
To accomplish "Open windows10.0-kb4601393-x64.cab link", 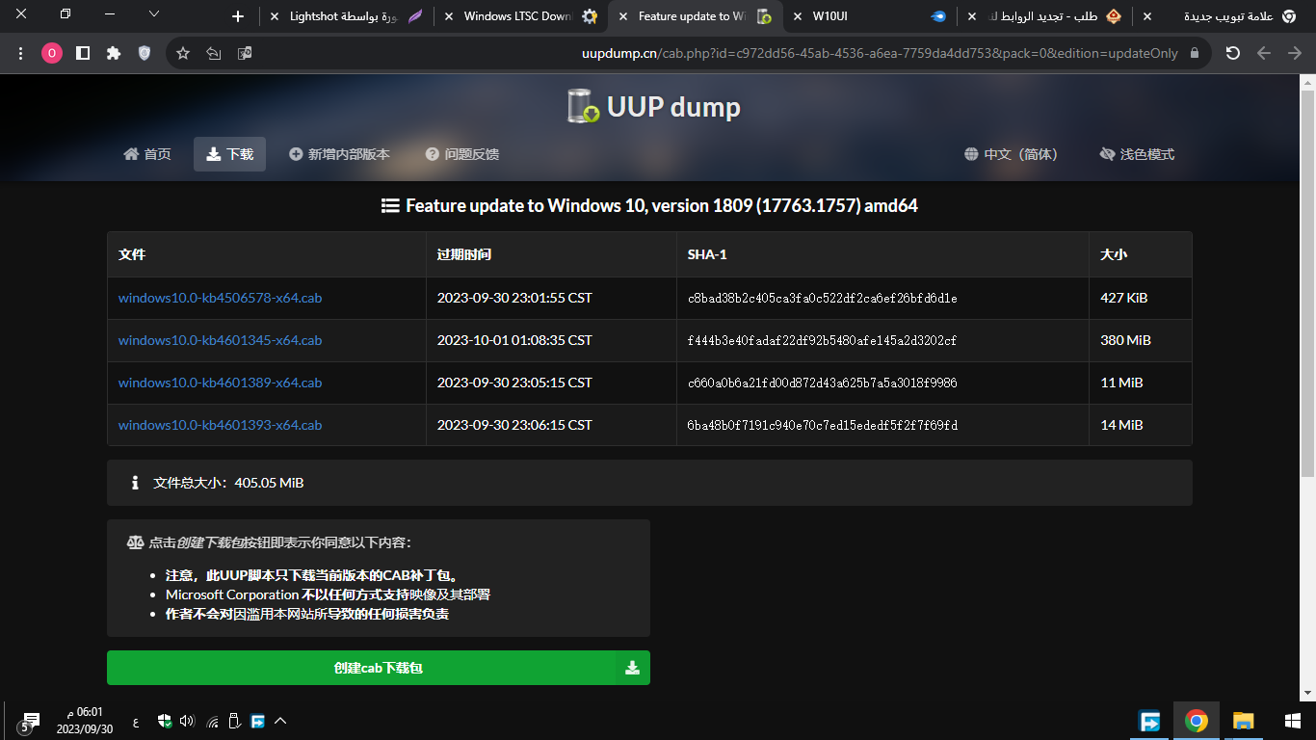I will point(220,425).
